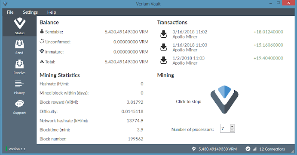This screenshot has height=155, width=297.
Task: Select the +15.16060000 transaction amount
Action: (x=268, y=45)
